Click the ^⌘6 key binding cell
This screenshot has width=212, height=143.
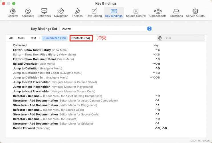[x=156, y=55]
